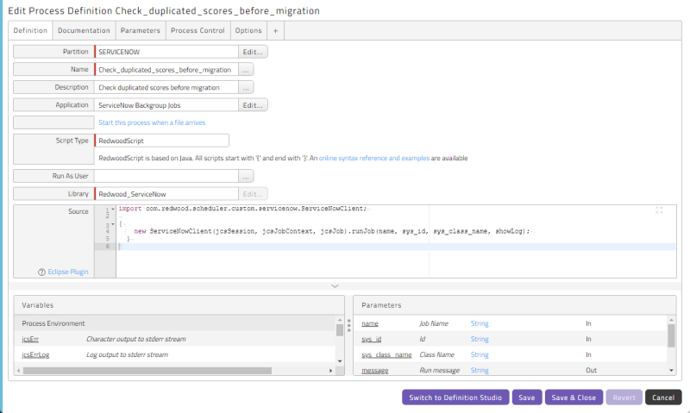The width and height of the screenshot is (690, 413).
Task: Click Variables horizontal scrollbar thumb
Action: [147, 371]
